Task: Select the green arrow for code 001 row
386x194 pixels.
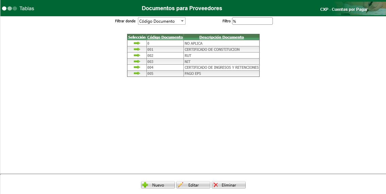Action: (137, 49)
